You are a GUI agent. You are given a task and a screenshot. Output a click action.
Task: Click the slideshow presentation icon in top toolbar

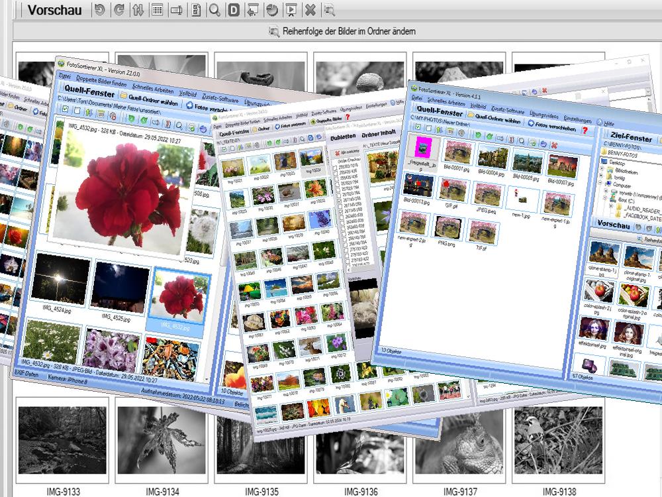(291, 10)
